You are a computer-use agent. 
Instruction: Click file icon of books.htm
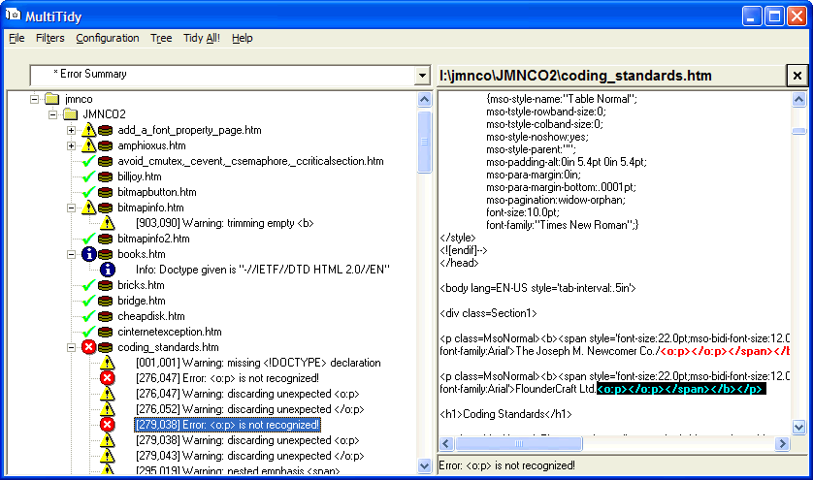105,254
